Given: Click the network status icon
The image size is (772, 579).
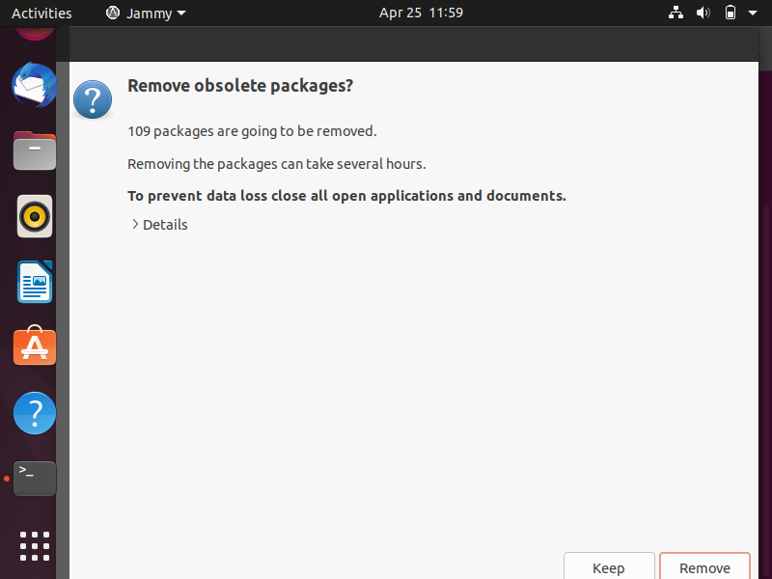Looking at the screenshot, I should 675,13.
